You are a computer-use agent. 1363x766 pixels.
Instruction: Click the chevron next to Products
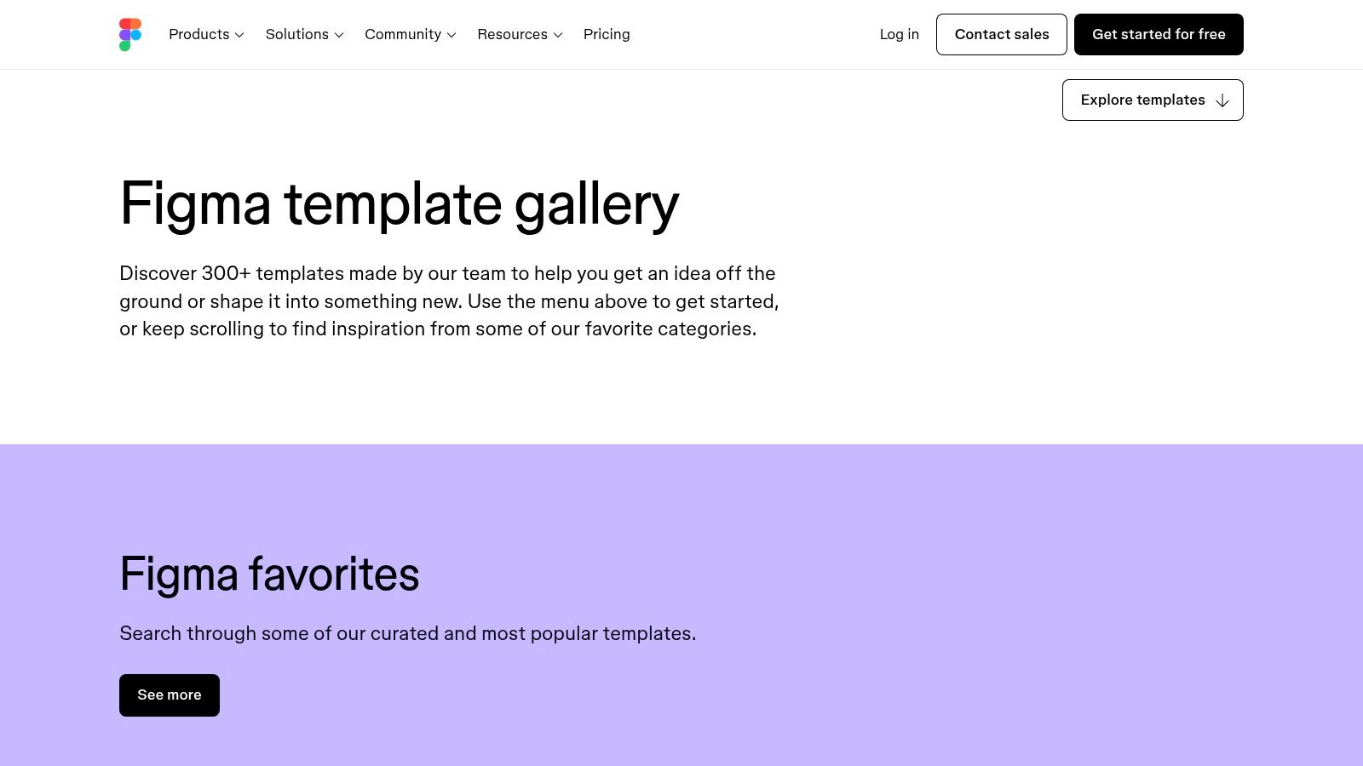(239, 35)
